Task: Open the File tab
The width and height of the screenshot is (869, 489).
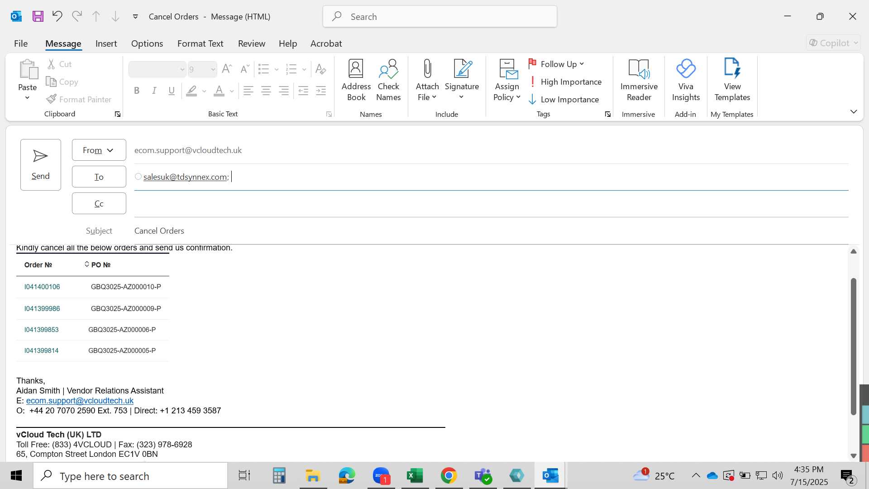Action: point(21,43)
